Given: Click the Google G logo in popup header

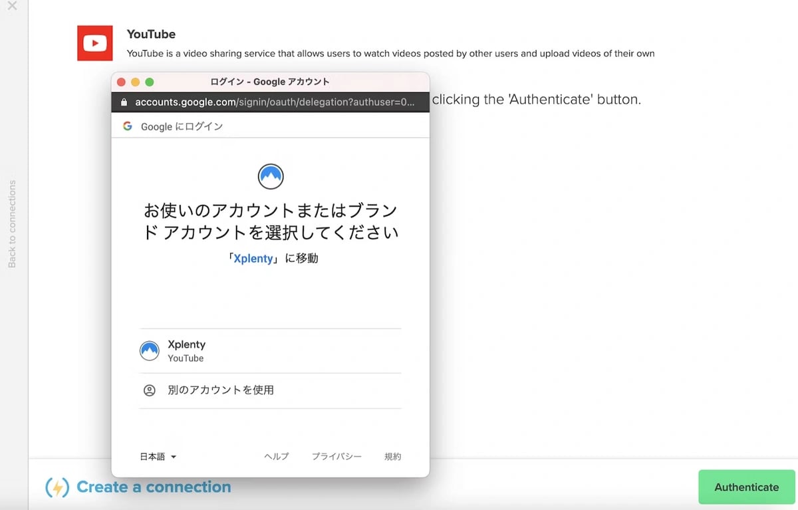Looking at the screenshot, I should tap(128, 126).
